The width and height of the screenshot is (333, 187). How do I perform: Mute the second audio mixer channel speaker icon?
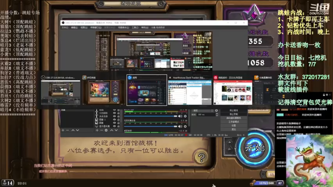[x=180, y=126]
